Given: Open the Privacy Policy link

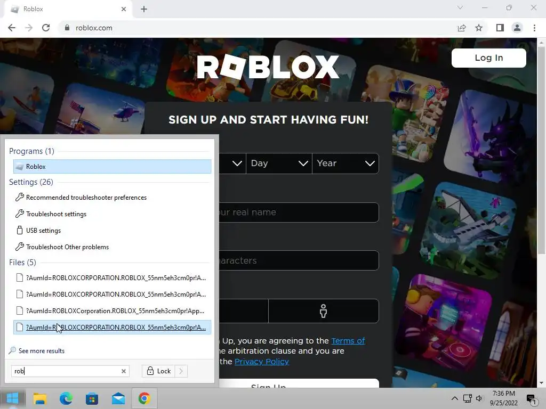Looking at the screenshot, I should point(262,362).
